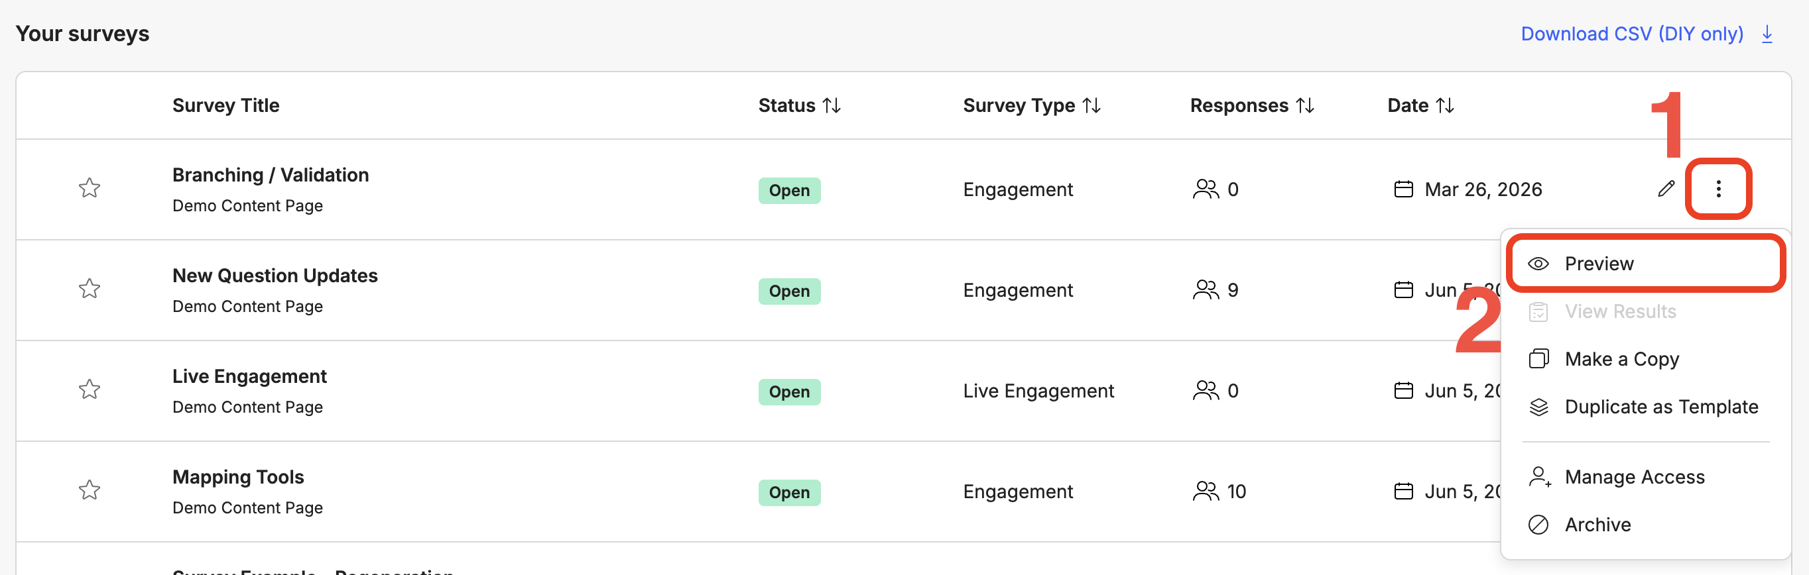Image resolution: width=1809 pixels, height=575 pixels.
Task: Click the copy icon beside Make a Copy
Action: coord(1538,359)
